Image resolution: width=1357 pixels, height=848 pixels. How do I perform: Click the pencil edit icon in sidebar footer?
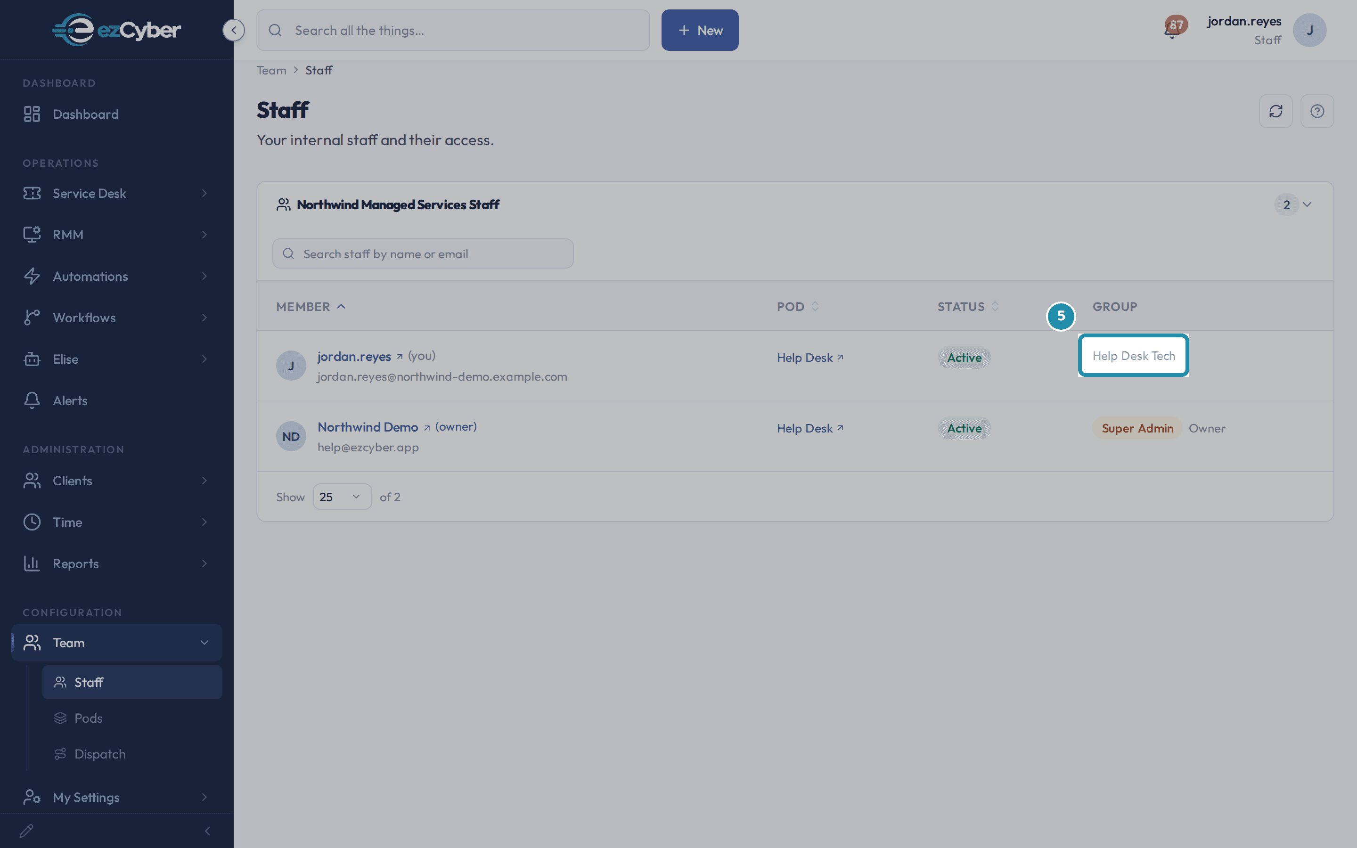tap(26, 831)
